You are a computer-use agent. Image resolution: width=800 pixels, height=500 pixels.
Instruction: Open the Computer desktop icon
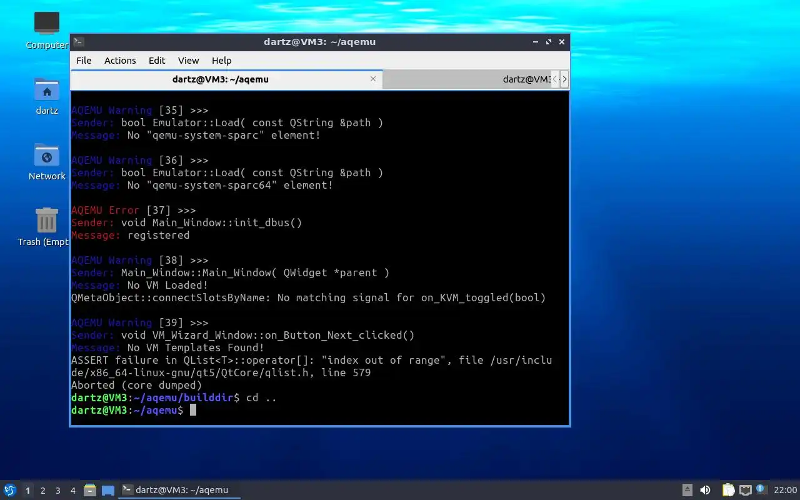click(46, 30)
